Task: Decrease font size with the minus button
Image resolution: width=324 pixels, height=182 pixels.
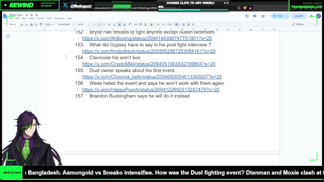Action: click(94, 25)
